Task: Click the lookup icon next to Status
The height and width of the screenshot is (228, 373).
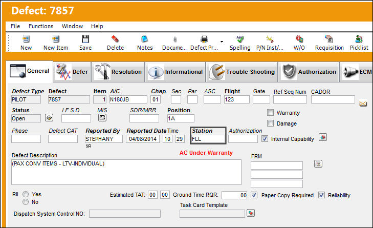Action: click(49, 118)
